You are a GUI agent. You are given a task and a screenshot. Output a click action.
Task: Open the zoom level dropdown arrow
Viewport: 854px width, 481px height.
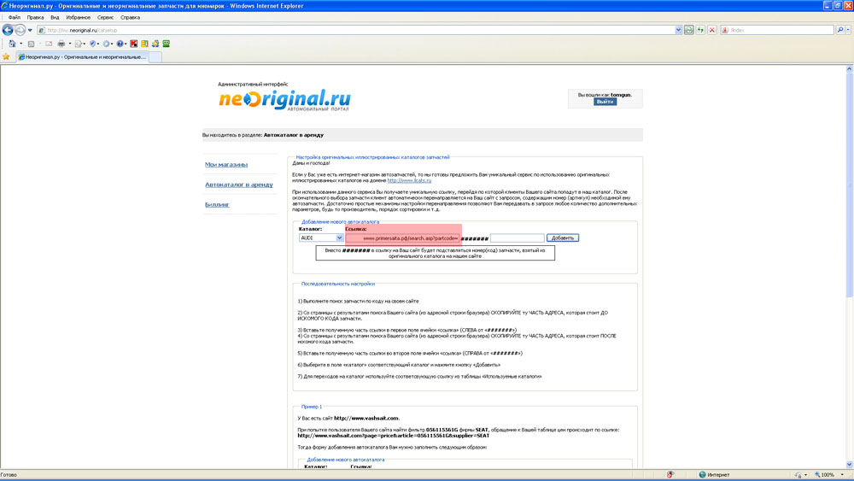click(x=842, y=474)
